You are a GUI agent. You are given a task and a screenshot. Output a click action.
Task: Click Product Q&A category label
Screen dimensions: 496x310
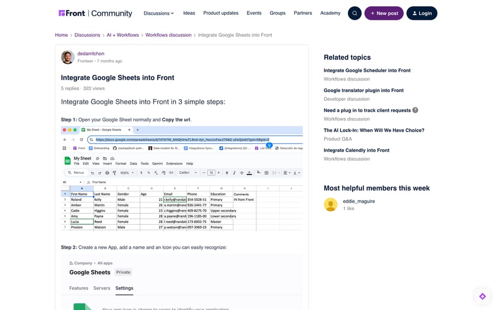click(x=337, y=139)
